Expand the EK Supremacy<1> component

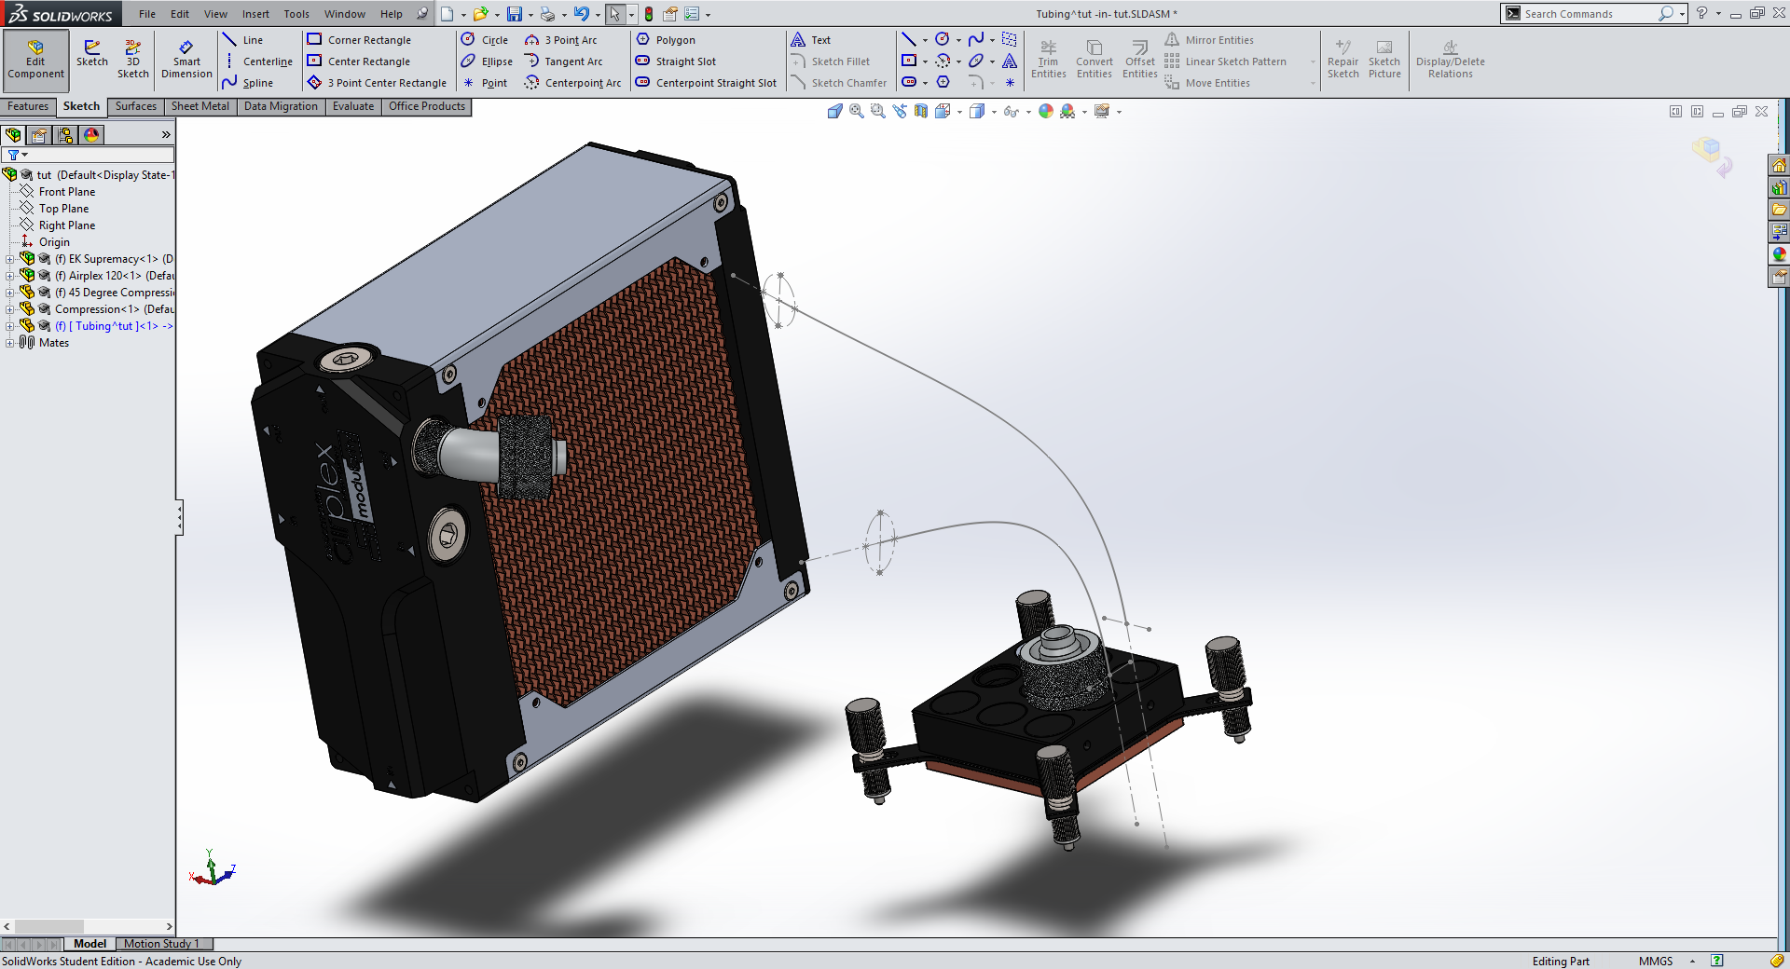9,259
